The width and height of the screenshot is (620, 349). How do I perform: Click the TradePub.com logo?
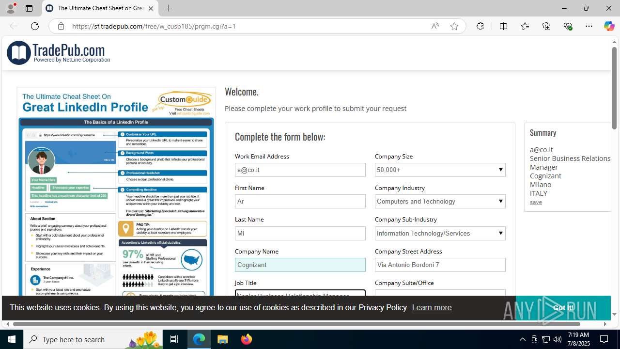[59, 53]
